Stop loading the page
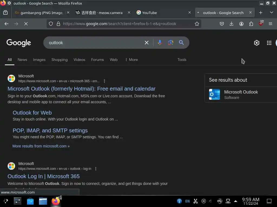277x207 pixels. click(26, 24)
